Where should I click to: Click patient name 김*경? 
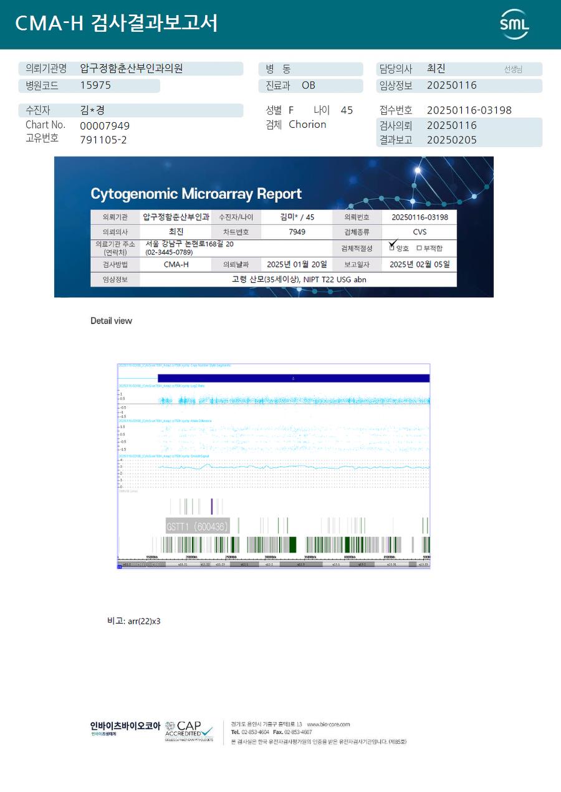(x=92, y=110)
